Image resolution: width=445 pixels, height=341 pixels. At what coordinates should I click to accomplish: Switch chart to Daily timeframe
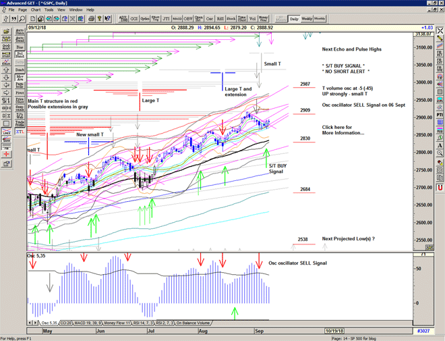(293, 19)
